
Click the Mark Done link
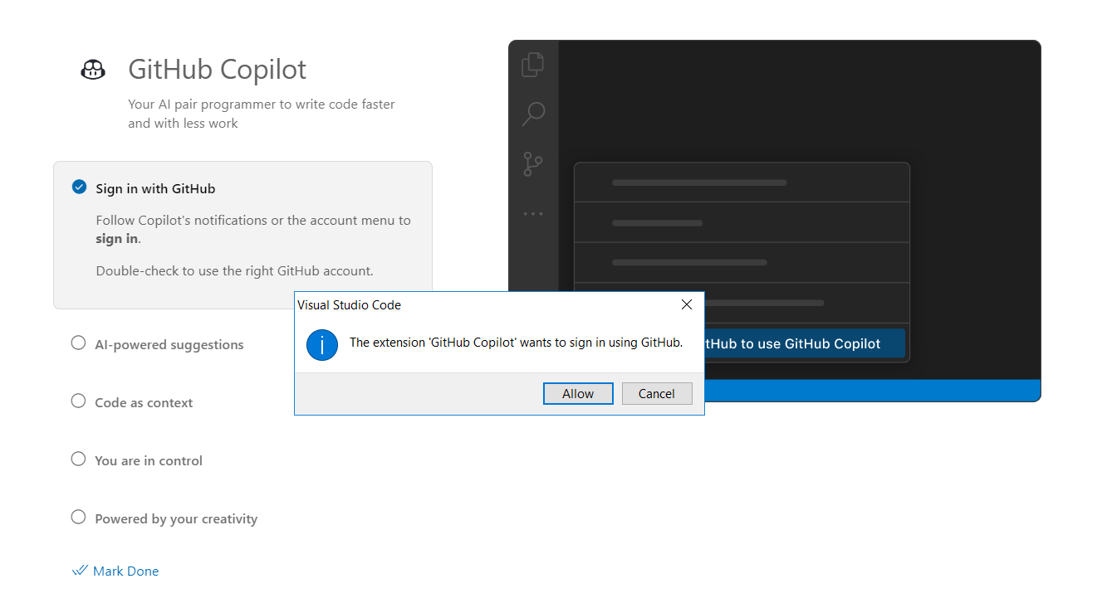point(125,571)
